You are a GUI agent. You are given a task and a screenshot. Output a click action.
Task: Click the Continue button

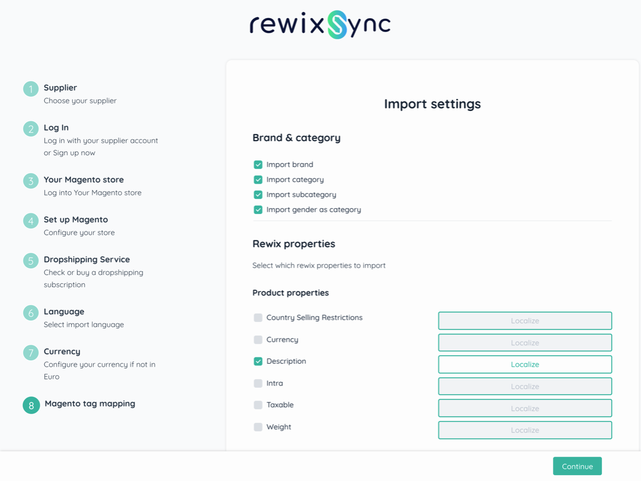(577, 466)
